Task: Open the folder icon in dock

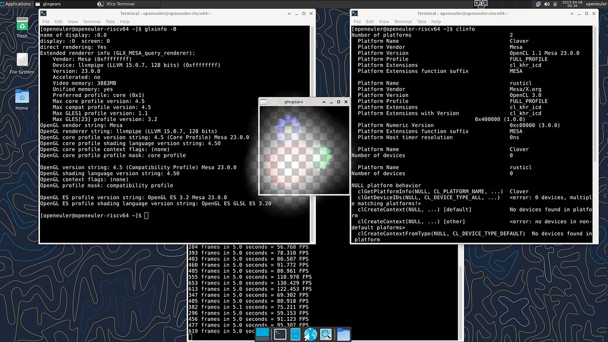Action: coord(343,334)
